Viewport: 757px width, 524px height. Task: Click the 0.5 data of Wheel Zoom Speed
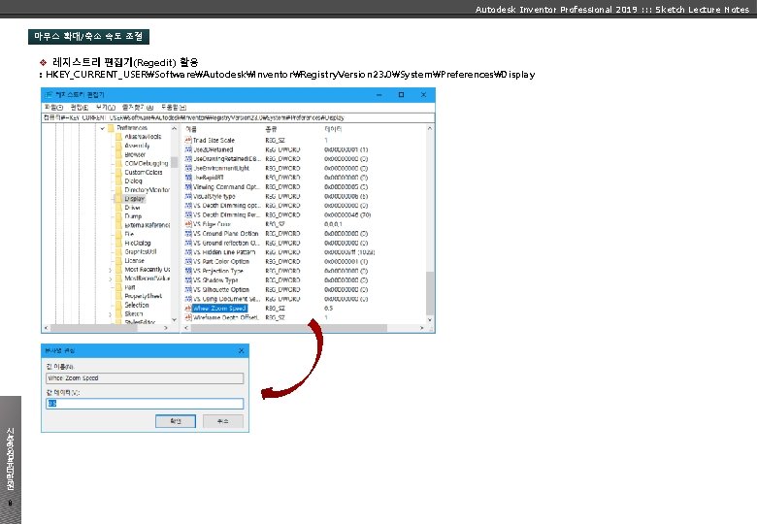(328, 309)
